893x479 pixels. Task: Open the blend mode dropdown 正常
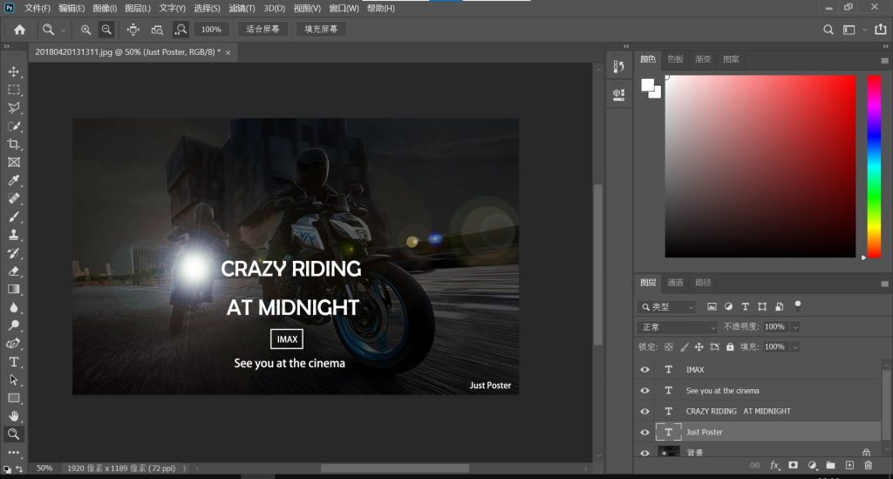coord(678,327)
